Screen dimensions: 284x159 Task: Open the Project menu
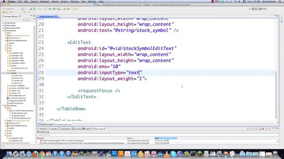(64, 1)
